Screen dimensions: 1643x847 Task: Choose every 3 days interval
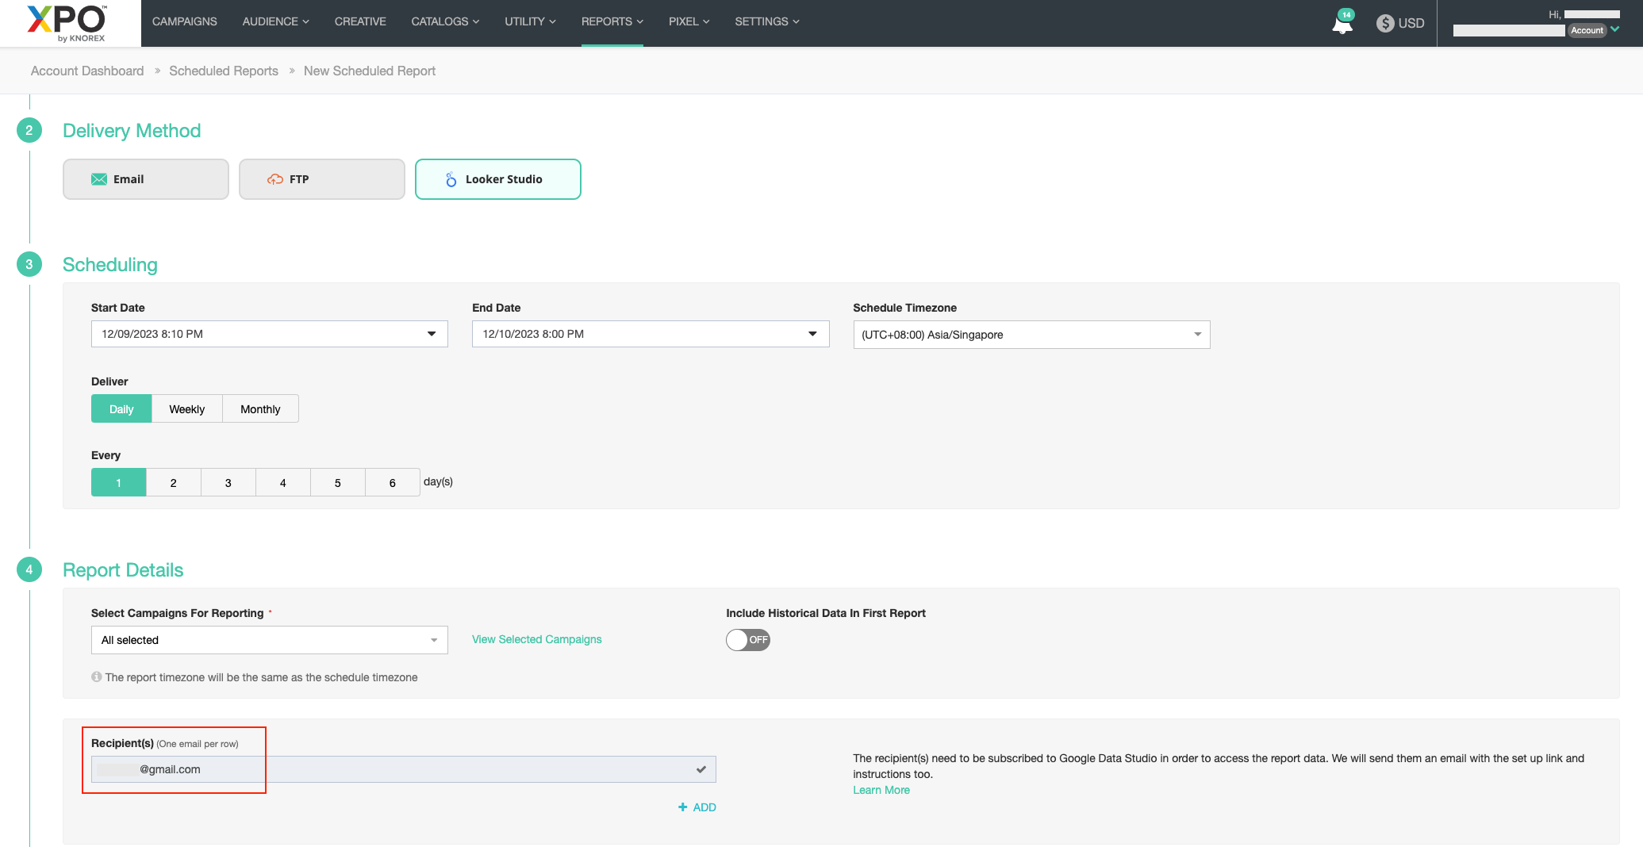pyautogui.click(x=228, y=482)
